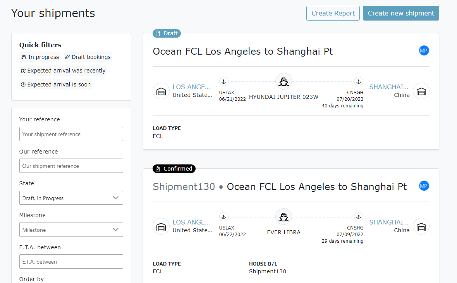The image size is (457, 283).
Task: Click USLAX anchor icon on draft shipment
Action: click(223, 82)
